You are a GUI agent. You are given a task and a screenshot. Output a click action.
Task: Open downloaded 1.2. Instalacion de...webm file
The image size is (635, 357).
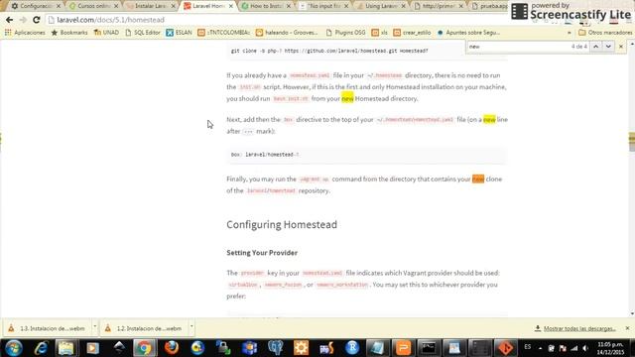click(144, 328)
